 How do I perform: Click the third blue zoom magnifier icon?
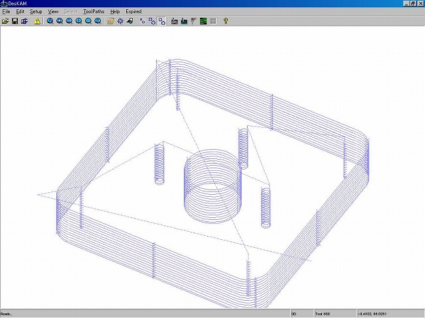click(x=69, y=21)
